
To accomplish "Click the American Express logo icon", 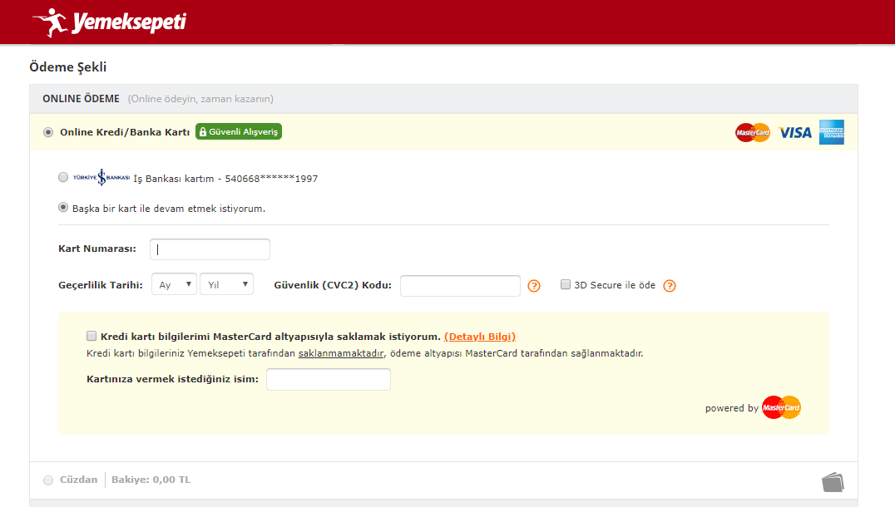I will (831, 132).
